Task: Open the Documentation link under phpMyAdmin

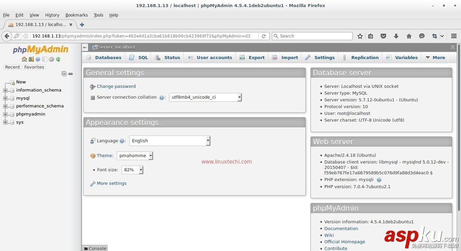Action: coord(341,228)
